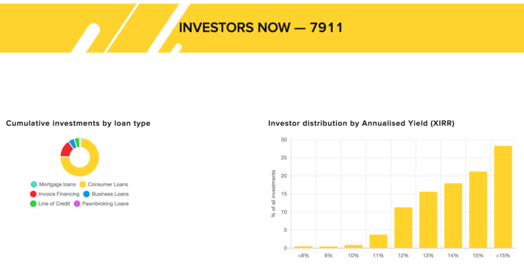
Task: Click the Investors Now 7911 banner heading
Action: 261,28
